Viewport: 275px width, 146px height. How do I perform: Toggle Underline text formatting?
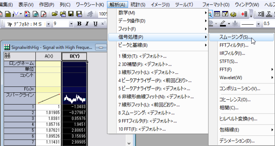95,23
